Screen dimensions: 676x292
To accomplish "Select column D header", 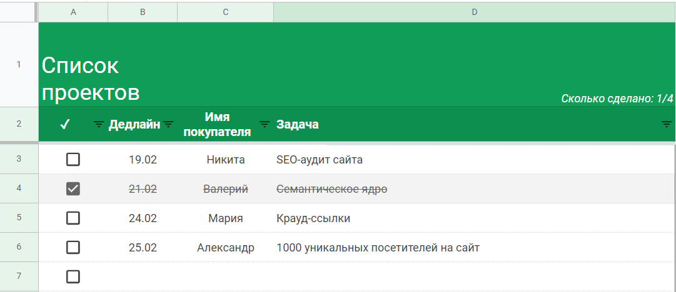I will pos(474,12).
